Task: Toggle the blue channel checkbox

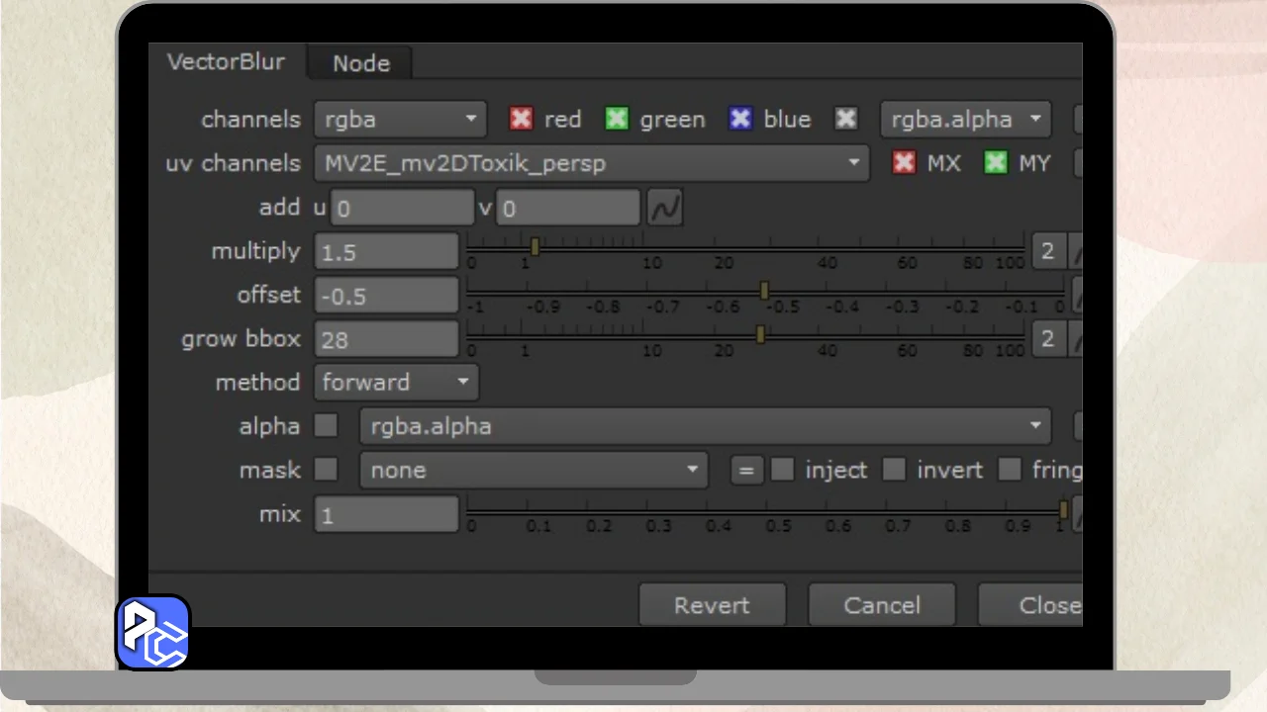Action: click(740, 120)
